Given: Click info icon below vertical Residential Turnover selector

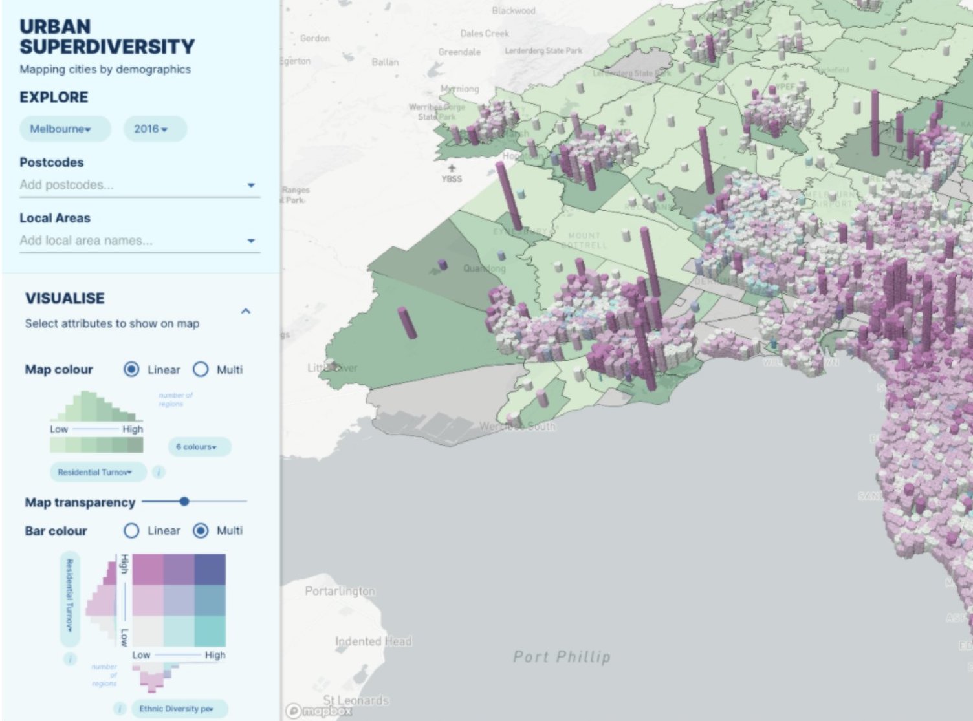Looking at the screenshot, I should [x=70, y=659].
